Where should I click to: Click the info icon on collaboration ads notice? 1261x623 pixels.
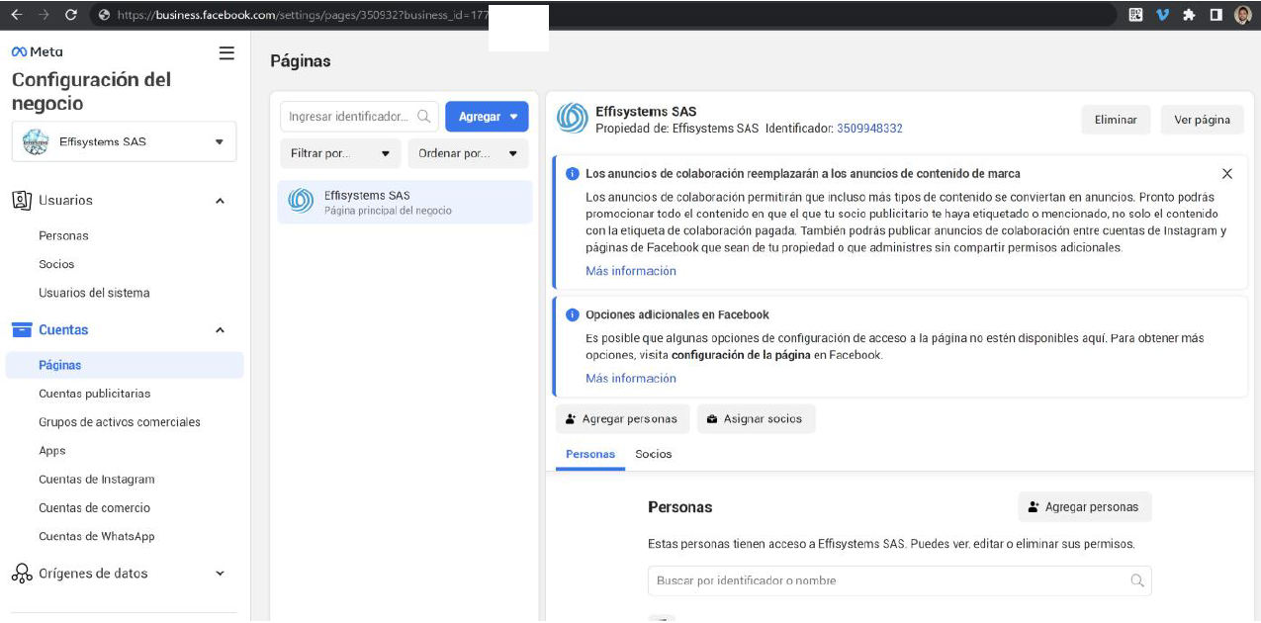[572, 174]
